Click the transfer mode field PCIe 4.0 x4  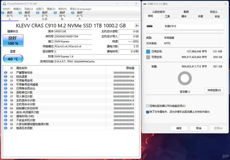[x=73, y=46]
